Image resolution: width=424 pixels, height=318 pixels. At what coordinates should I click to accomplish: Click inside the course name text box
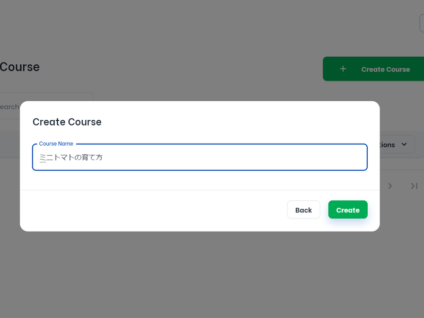[200, 157]
